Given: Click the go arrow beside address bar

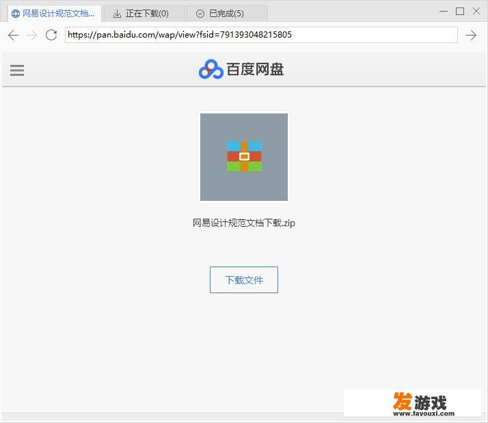Looking at the screenshot, I should click(x=471, y=35).
